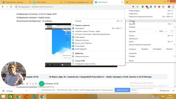Click the three-dot Chrome menu button
176x99 pixels.
coord(173,7)
